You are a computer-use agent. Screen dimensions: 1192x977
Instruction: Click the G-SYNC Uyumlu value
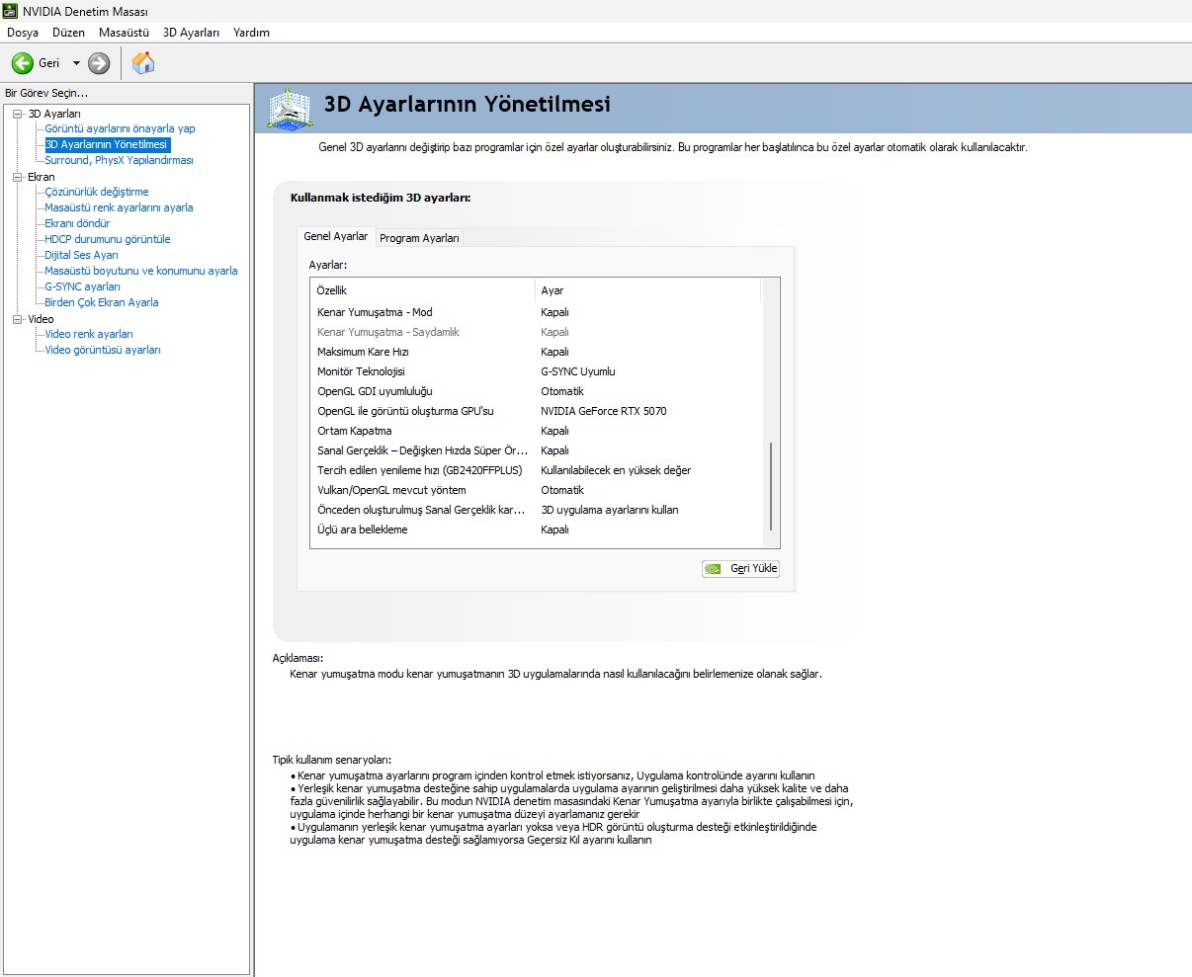click(578, 371)
